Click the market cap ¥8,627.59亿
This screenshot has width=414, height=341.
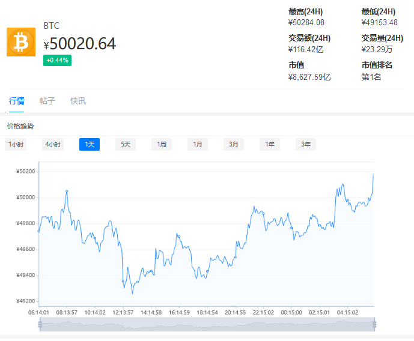[309, 77]
